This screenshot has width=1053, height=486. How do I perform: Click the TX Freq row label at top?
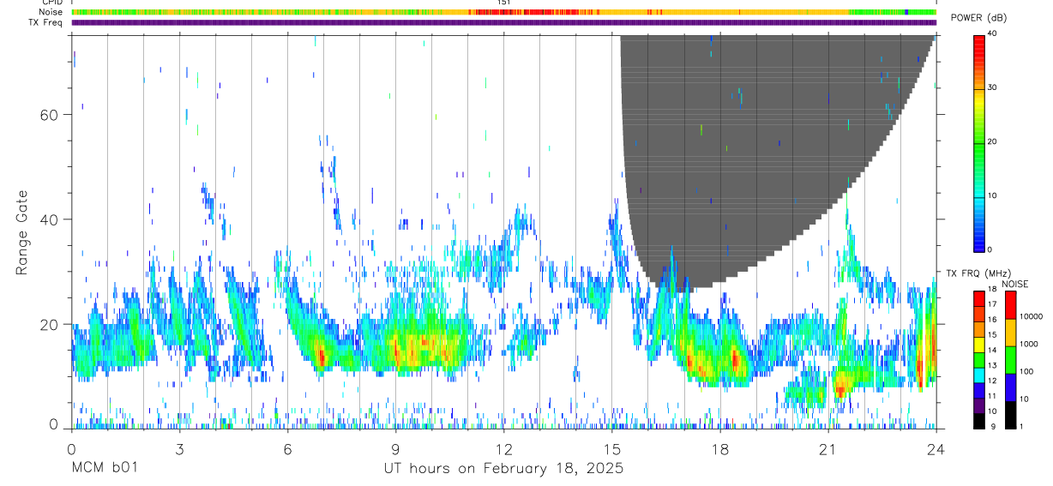(46, 22)
